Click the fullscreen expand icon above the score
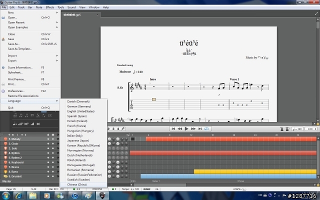The height and width of the screenshot is (200, 320). (316, 13)
